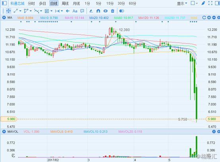Switch to the 5分 chart interval
The width and height of the screenshot is (220, 162).
(x=98, y=4)
